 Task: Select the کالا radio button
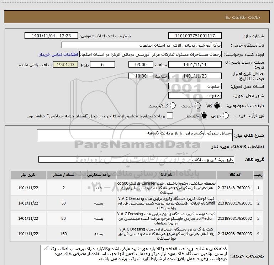coord(217,106)
